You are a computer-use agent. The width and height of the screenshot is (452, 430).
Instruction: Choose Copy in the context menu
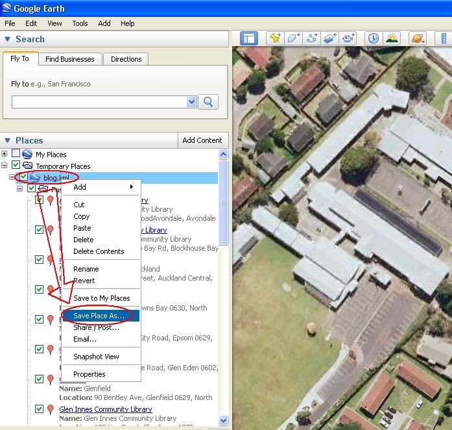pos(101,216)
